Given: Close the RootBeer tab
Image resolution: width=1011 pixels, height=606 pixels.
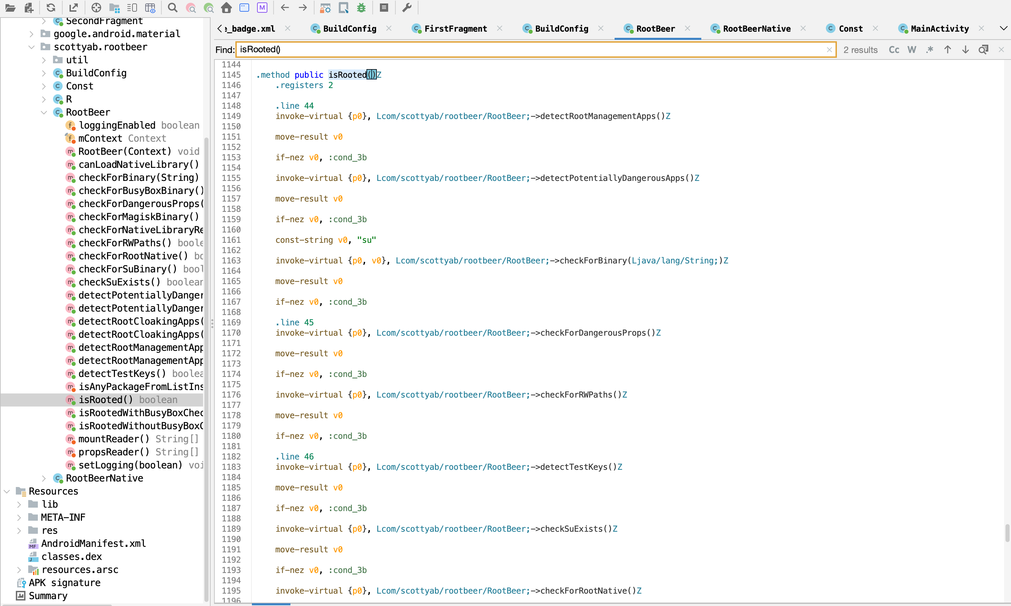Looking at the screenshot, I should tap(688, 28).
